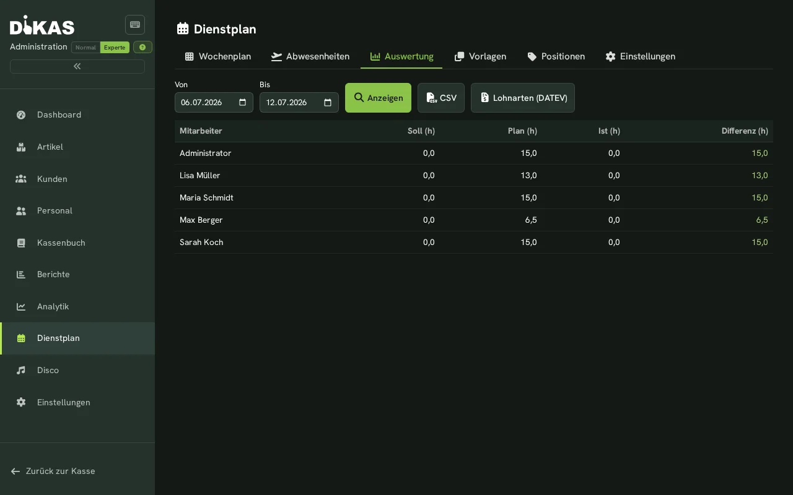Switch to Experte mode
Screen dimensions: 793x495
click(115, 48)
